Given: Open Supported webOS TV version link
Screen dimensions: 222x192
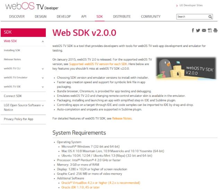Looking at the screenshot, I should coord(98,64).
